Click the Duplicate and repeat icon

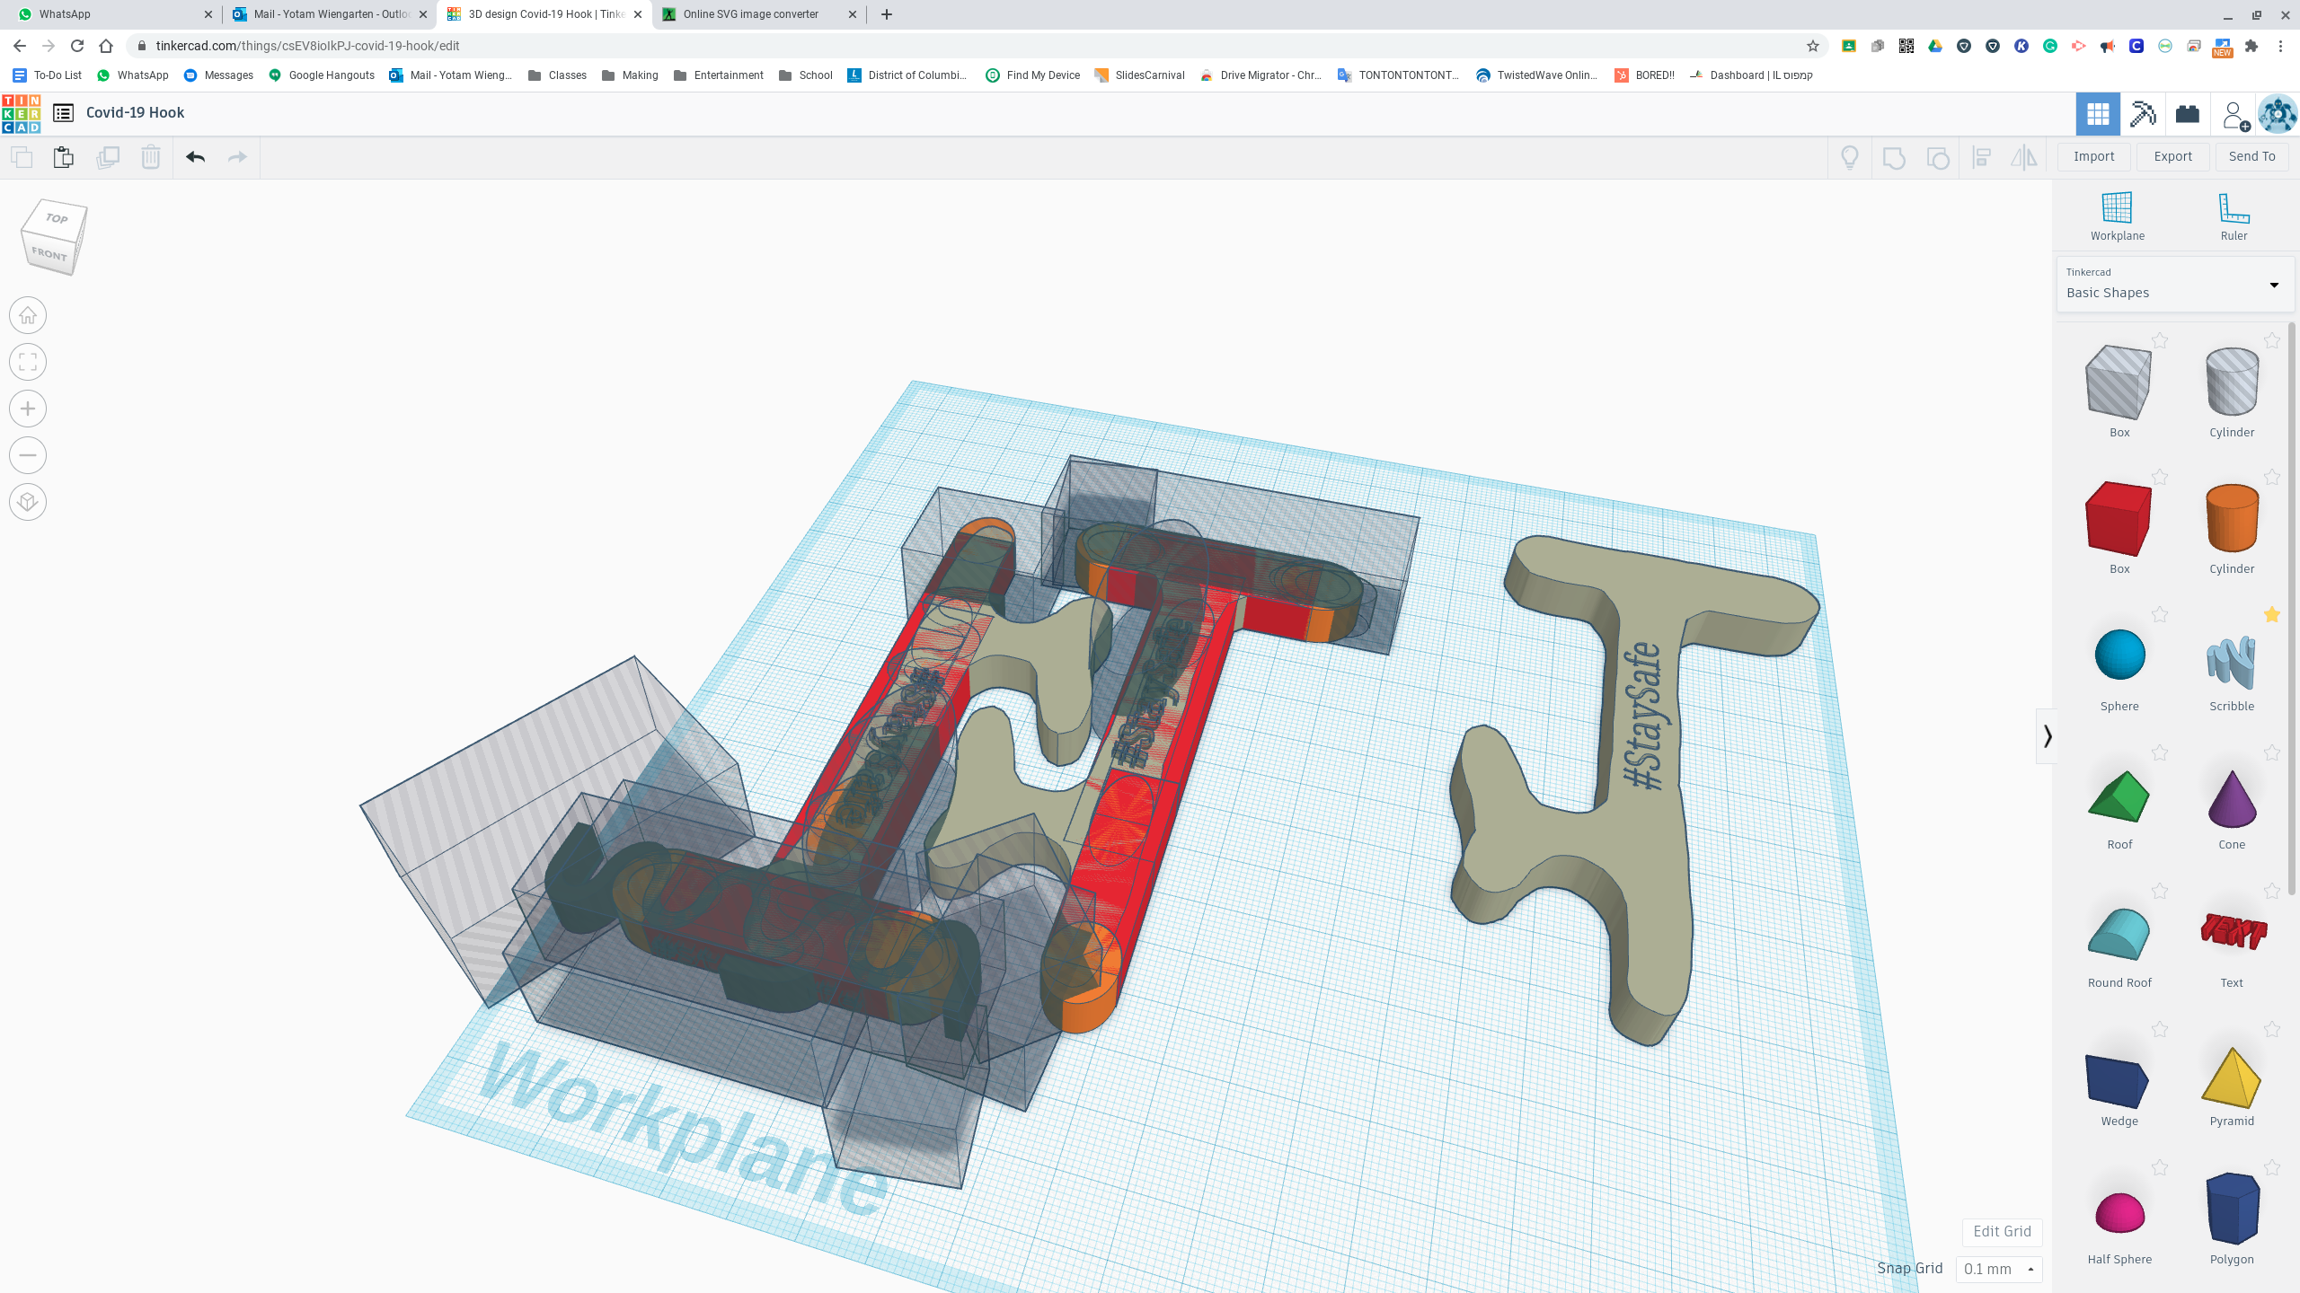[x=108, y=157]
